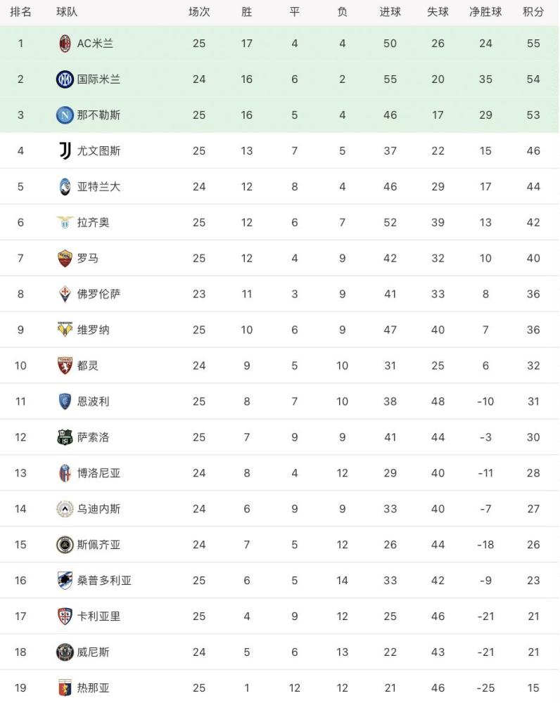Click the 拉齐奥 eagle crest icon

coord(65,222)
